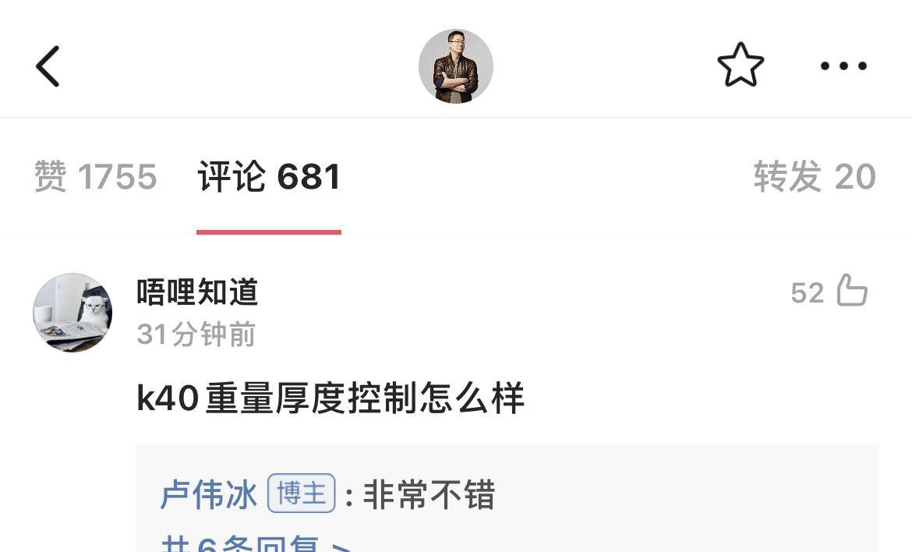This screenshot has width=912, height=552.
Task: Open the three-dot more options menu
Action: pos(843,65)
